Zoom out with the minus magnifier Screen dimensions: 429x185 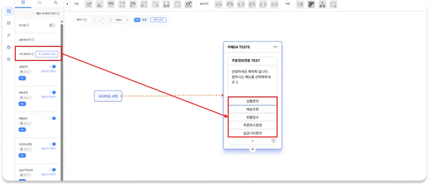110,20
